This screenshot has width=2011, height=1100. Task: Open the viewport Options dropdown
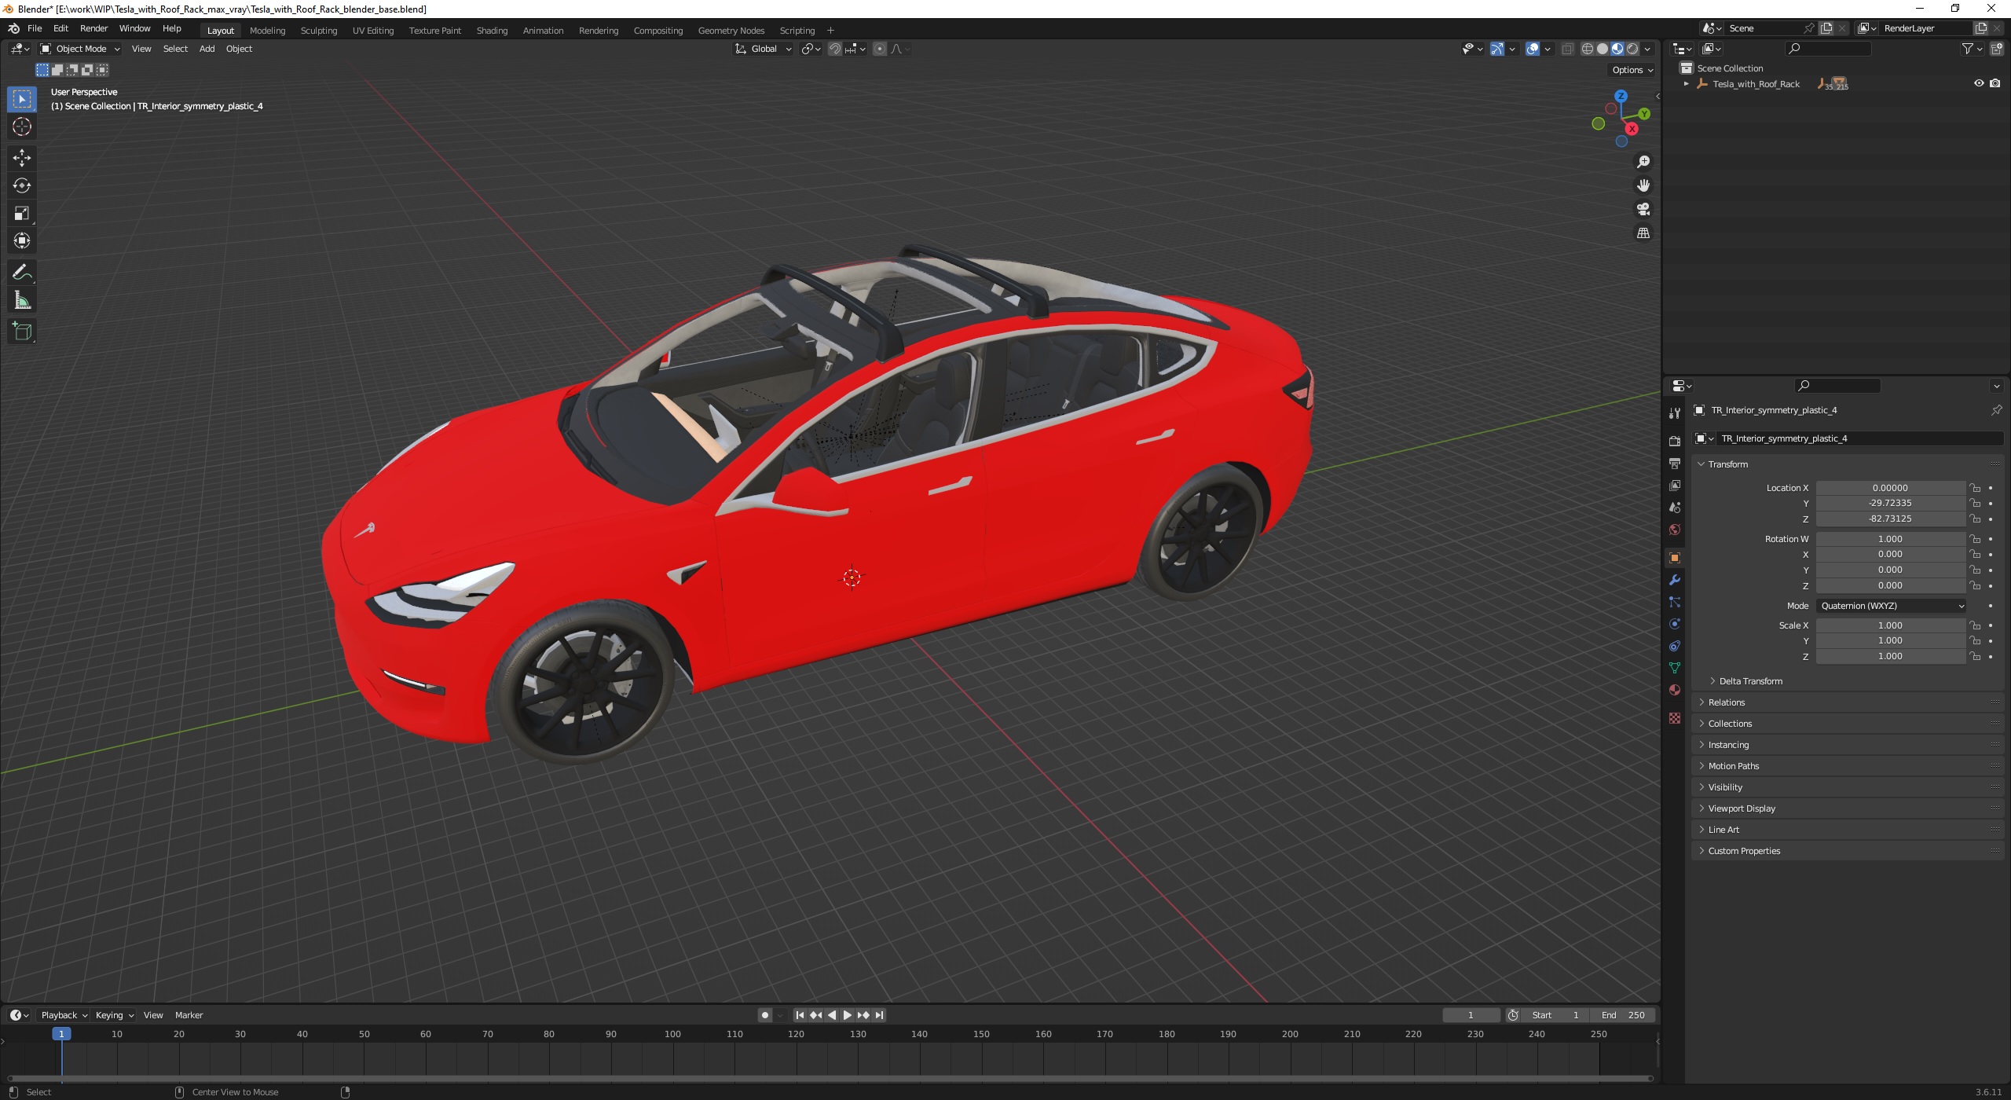[1632, 70]
